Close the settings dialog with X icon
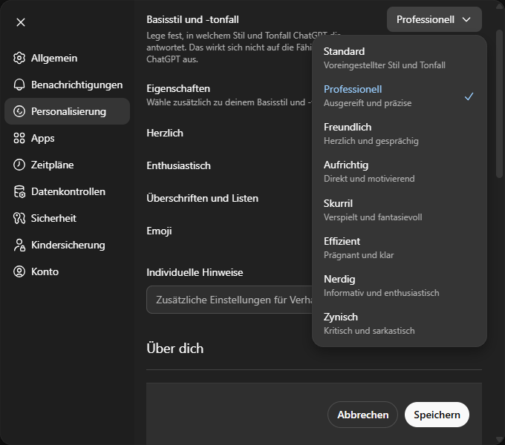Viewport: 505px width, 445px height. tap(21, 22)
